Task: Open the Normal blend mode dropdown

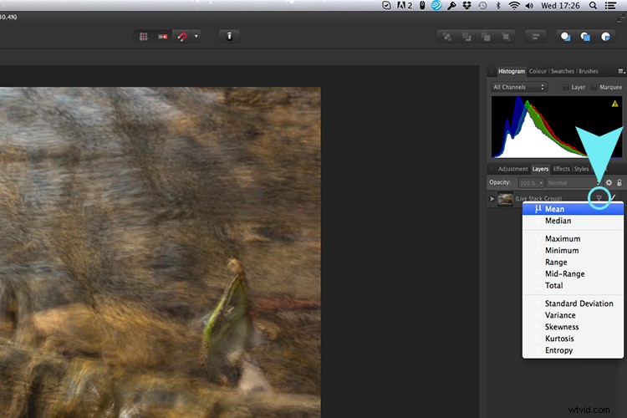Action: [572, 183]
